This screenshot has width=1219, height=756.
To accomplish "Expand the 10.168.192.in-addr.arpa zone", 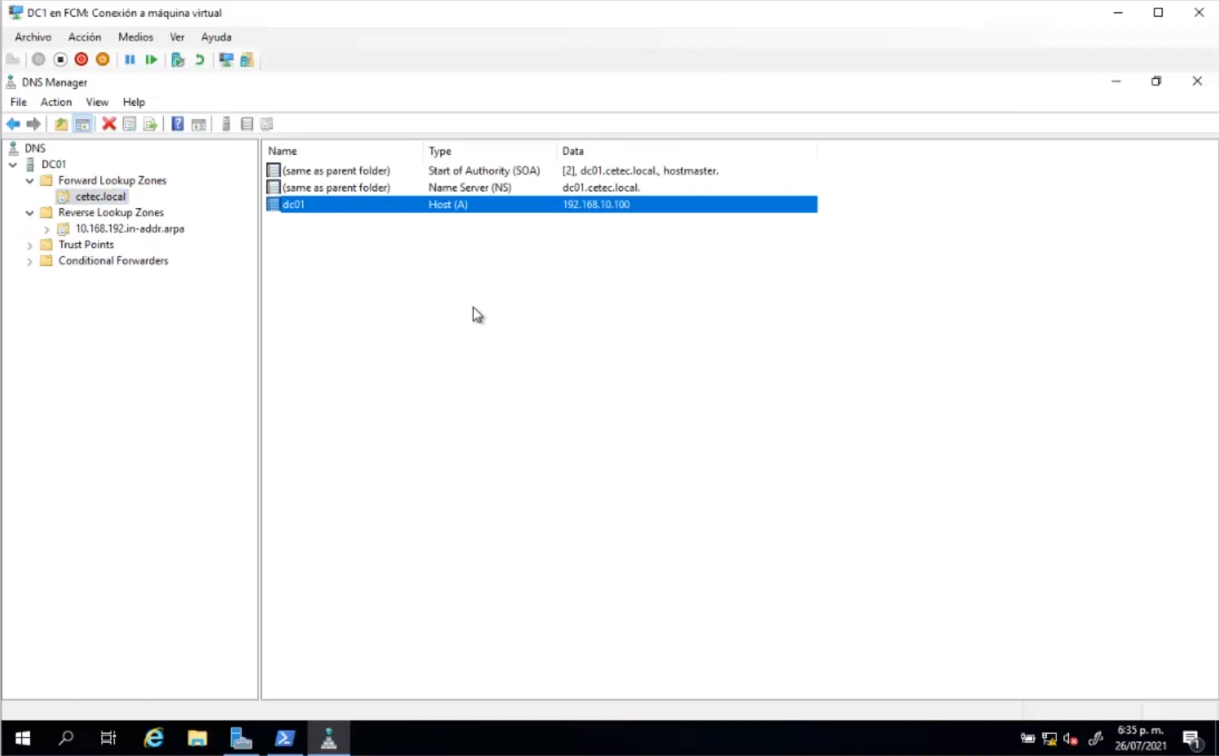I will [x=47, y=229].
